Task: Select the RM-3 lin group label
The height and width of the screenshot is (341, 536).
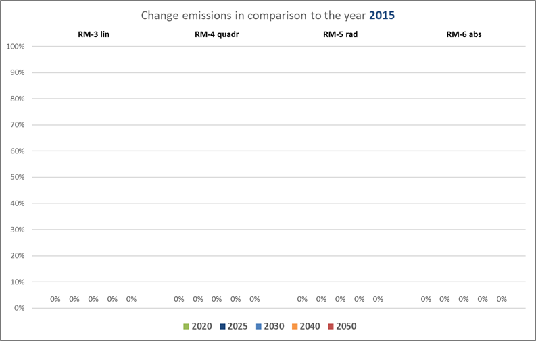Action: tap(93, 34)
